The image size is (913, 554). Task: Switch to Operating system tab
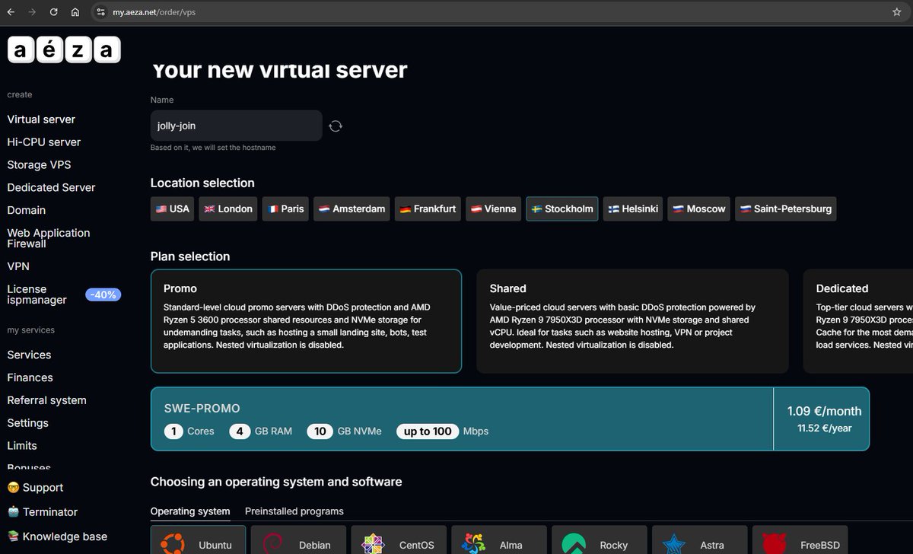click(190, 511)
